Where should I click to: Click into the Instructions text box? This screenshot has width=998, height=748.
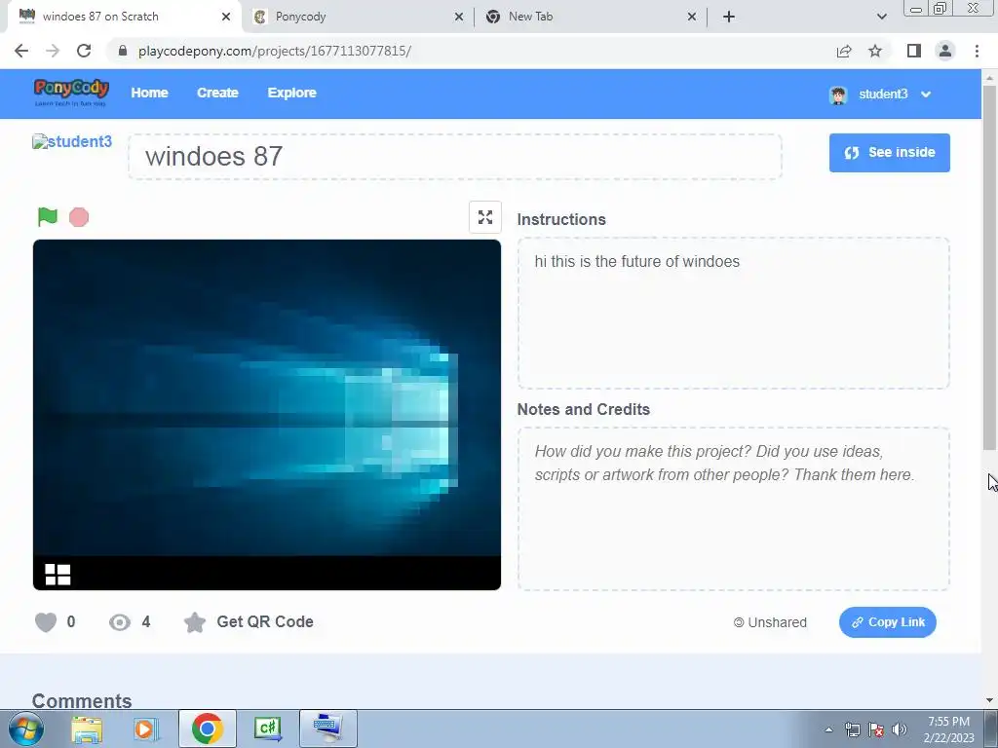point(733,313)
